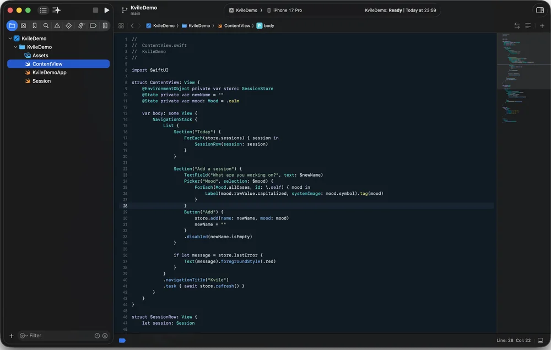Collapse the KvileDemo project root
The width and height of the screenshot is (551, 350).
pos(10,39)
